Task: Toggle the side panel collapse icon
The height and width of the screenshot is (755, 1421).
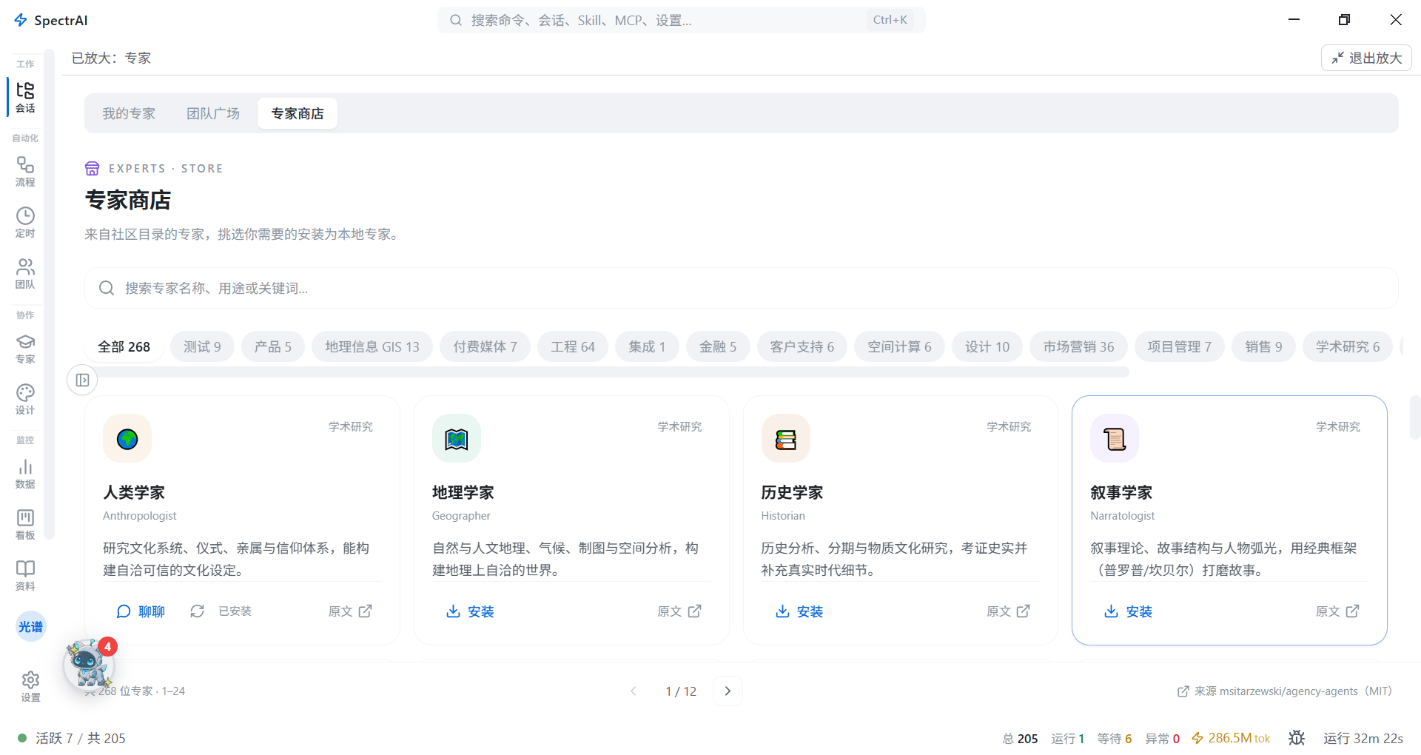Action: click(82, 380)
